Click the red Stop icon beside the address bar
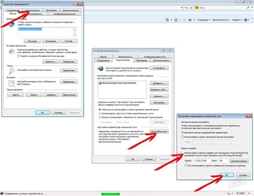254x196 pixels. [191, 8]
